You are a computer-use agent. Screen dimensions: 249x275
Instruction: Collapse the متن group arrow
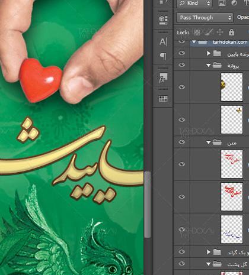coord(209,142)
